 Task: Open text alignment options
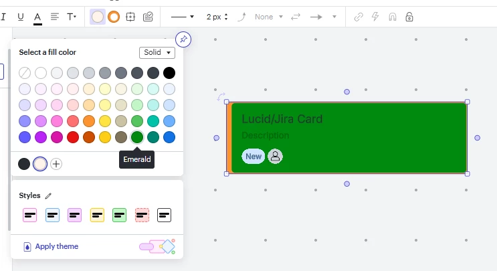(x=55, y=17)
